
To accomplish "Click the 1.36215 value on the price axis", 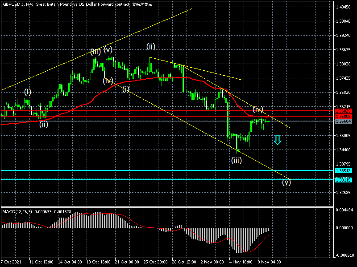I will pyautogui.click(x=343, y=107).
